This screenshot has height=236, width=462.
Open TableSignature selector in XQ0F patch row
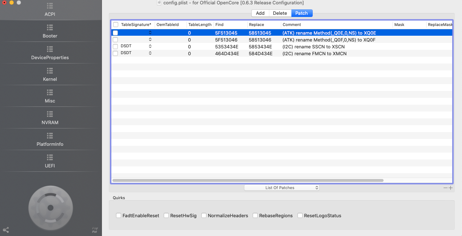click(150, 40)
